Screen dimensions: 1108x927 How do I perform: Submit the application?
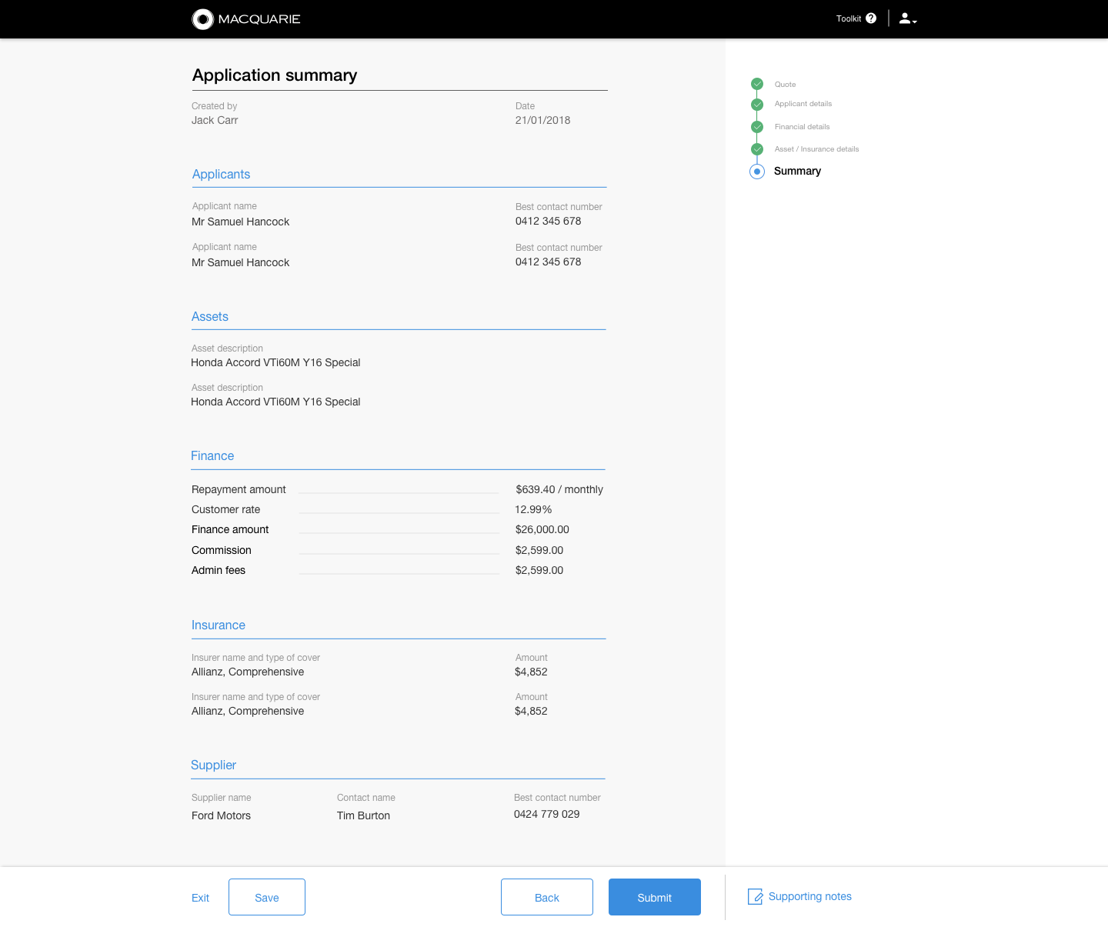click(x=655, y=897)
